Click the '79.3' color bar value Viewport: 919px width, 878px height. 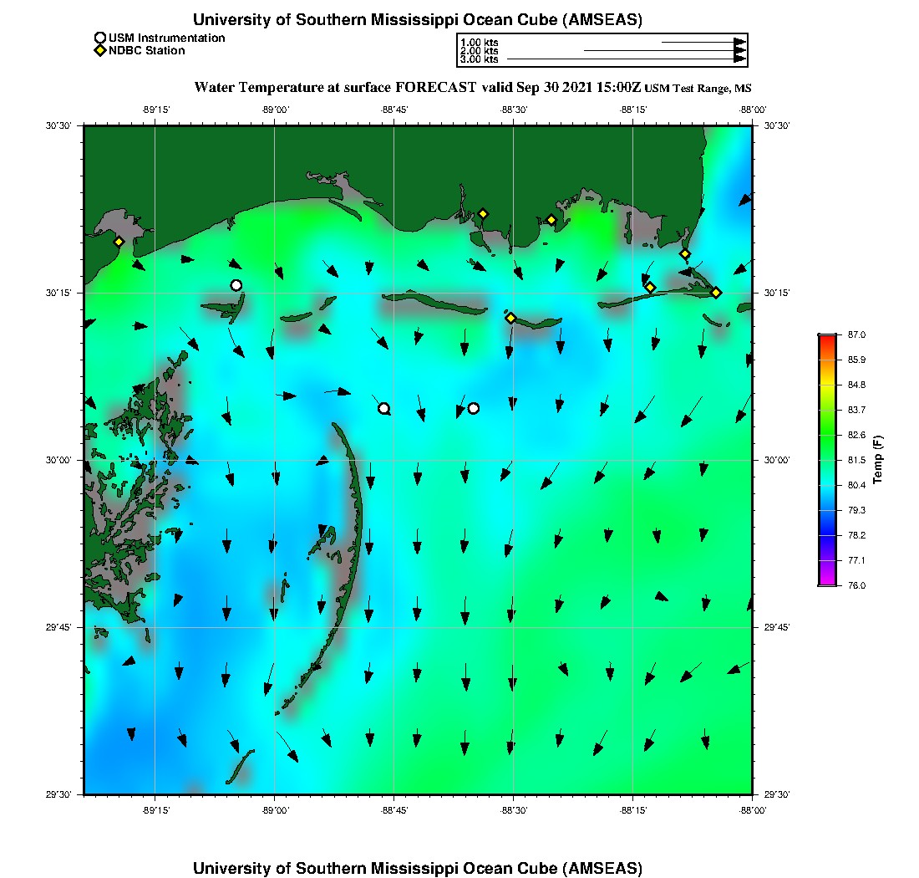(x=857, y=510)
